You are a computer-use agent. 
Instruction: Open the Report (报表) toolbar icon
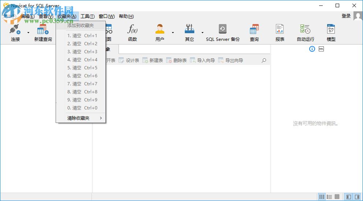280,33
